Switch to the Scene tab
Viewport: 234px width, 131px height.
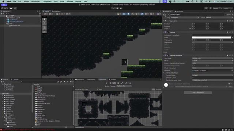(46, 11)
